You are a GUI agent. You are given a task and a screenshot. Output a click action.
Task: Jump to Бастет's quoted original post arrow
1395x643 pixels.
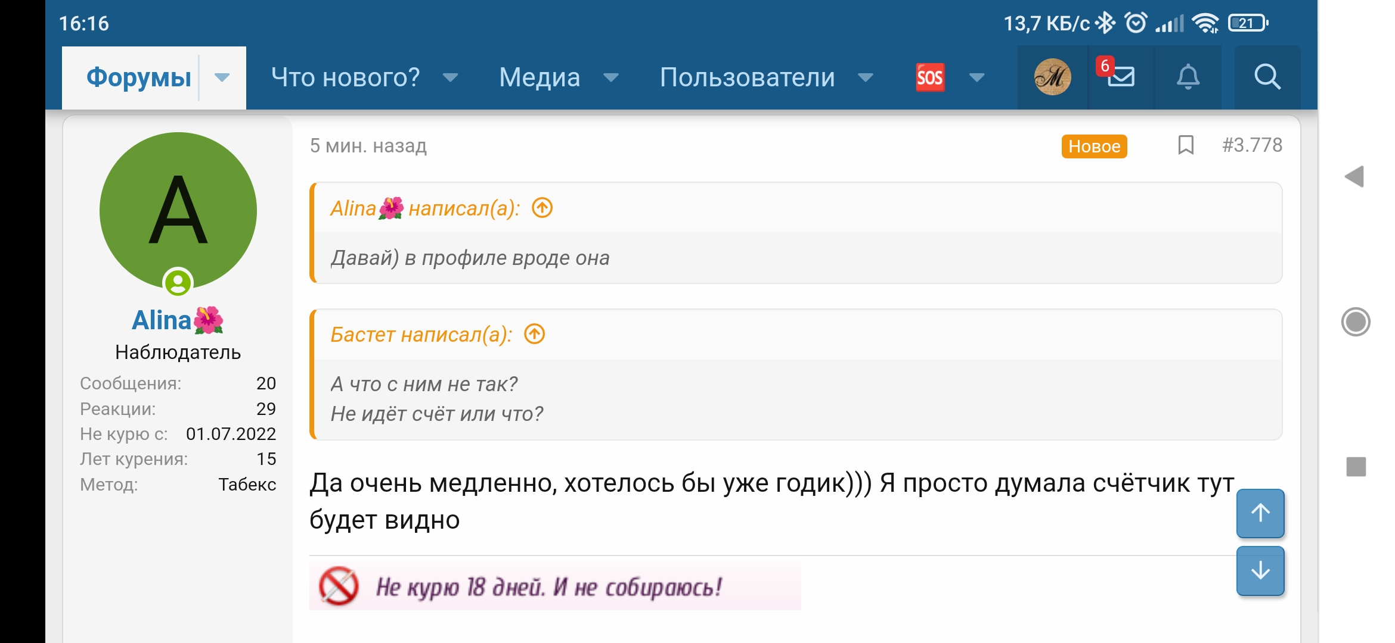[x=535, y=334]
